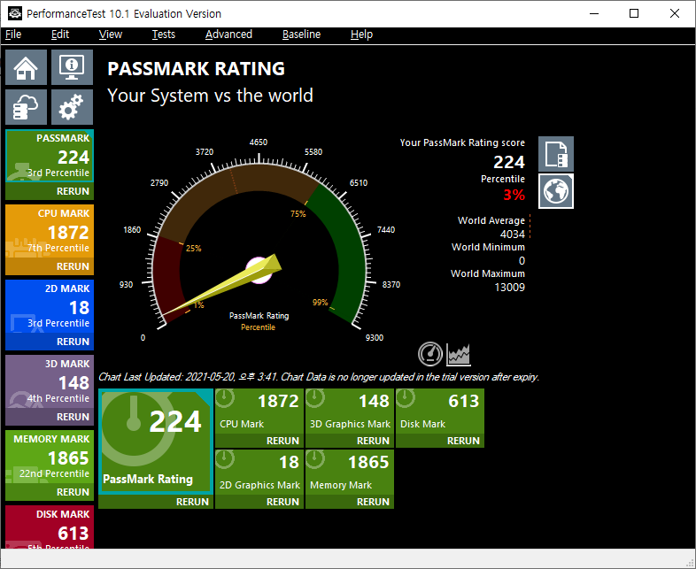Viewport: 696px width, 569px height.
Task: Open the Tests menu
Action: pyautogui.click(x=163, y=35)
